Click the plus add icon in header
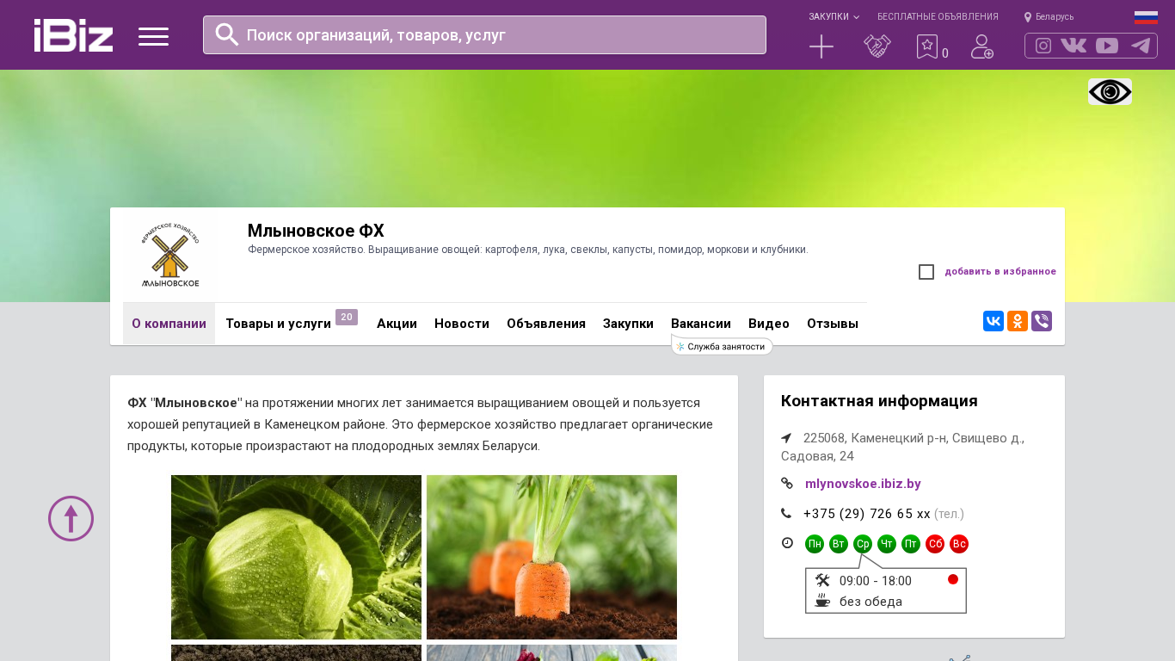Image resolution: width=1175 pixels, height=661 pixels. (x=821, y=46)
